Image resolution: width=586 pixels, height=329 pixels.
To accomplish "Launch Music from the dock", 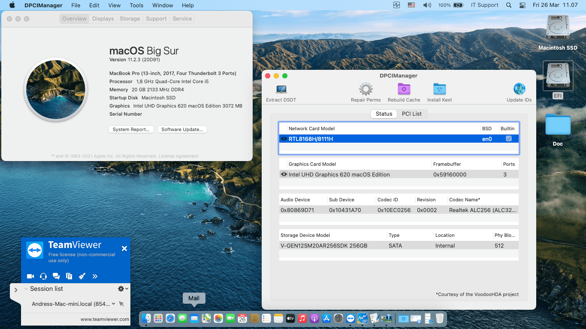I will click(302, 318).
